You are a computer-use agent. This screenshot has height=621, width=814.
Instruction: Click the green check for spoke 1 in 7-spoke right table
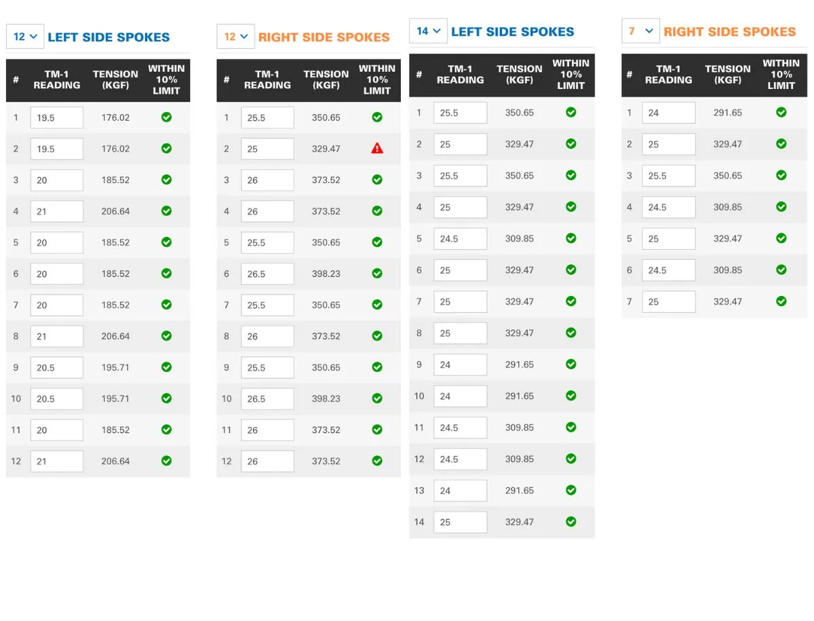pos(781,112)
